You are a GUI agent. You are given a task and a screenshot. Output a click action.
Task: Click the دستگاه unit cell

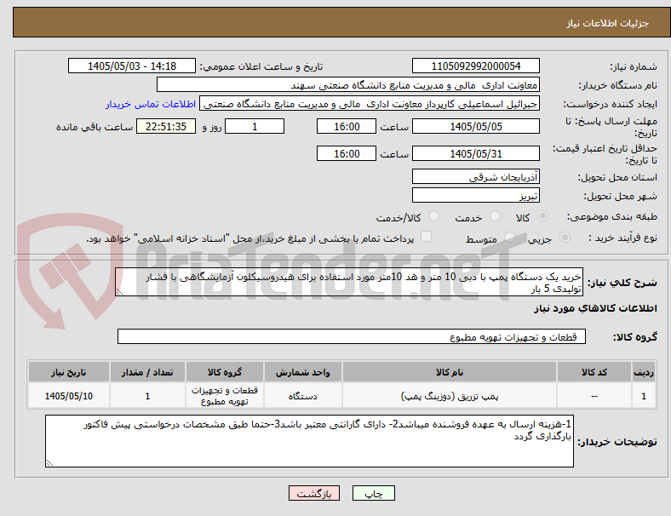pos(302,396)
